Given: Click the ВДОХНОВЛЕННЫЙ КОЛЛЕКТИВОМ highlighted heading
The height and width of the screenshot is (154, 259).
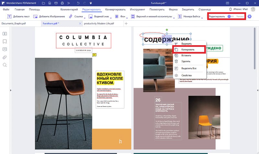Looking at the screenshot, I should click(x=110, y=78).
